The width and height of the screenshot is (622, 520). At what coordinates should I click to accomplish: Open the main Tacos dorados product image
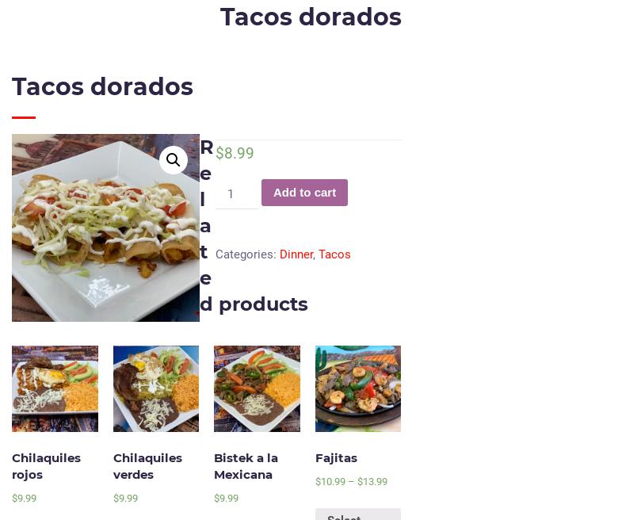coord(105,227)
